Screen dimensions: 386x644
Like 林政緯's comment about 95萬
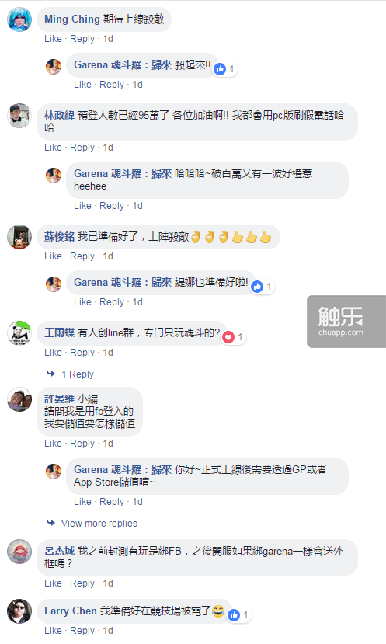coord(53,148)
